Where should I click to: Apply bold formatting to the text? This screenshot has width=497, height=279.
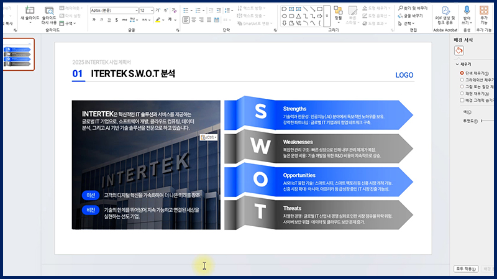pos(94,20)
